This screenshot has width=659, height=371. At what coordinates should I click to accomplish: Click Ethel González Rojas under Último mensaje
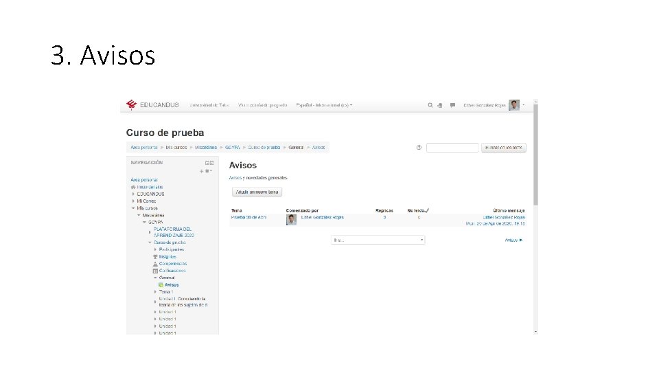503,218
